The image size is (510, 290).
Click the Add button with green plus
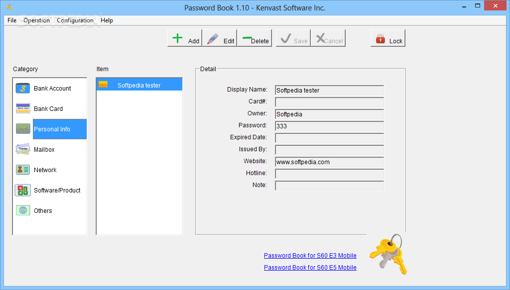[x=185, y=38]
